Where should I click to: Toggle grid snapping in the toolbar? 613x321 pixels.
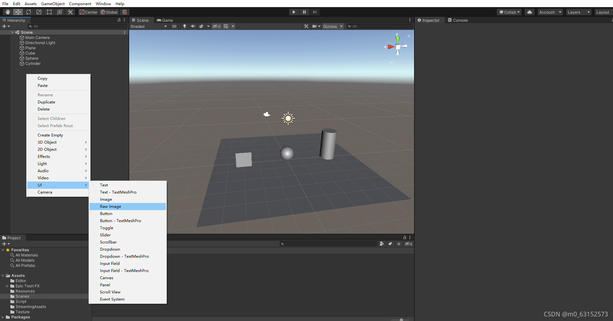click(125, 12)
